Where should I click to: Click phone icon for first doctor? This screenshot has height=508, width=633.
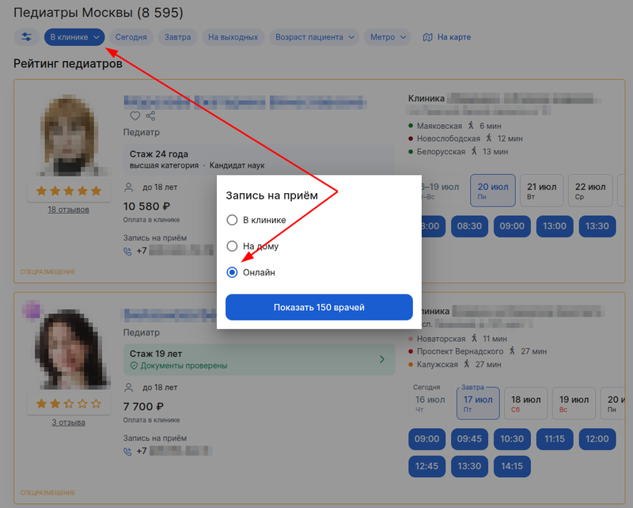click(127, 251)
